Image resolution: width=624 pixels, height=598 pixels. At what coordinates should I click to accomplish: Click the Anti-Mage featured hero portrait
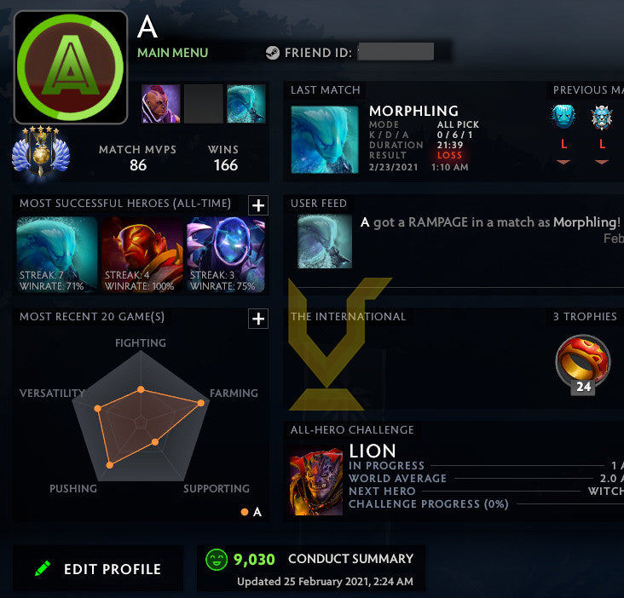[x=161, y=103]
